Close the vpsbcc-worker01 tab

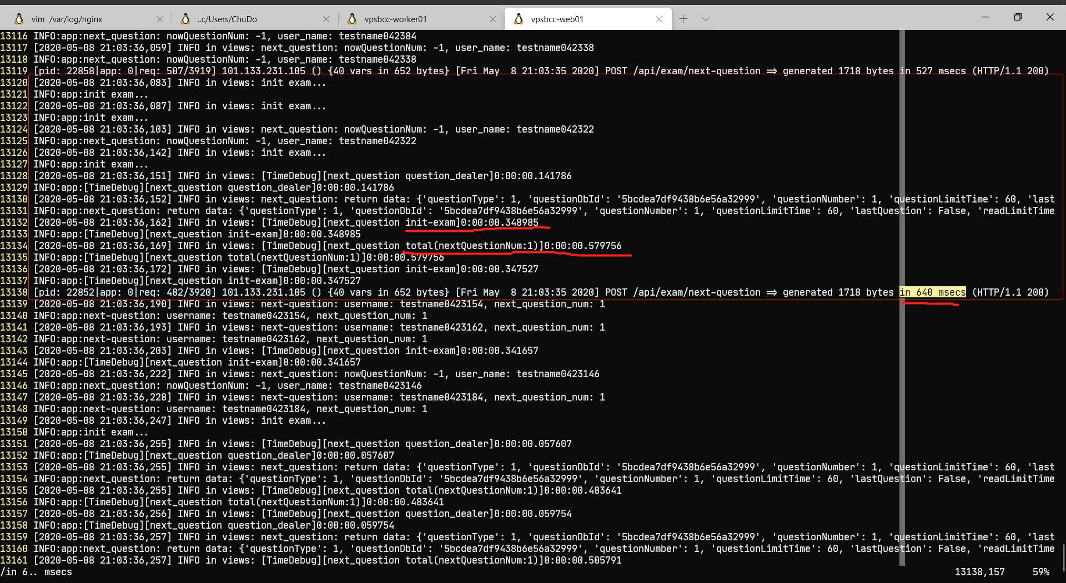[492, 19]
